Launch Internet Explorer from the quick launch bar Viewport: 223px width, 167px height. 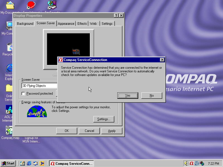coord(29,163)
